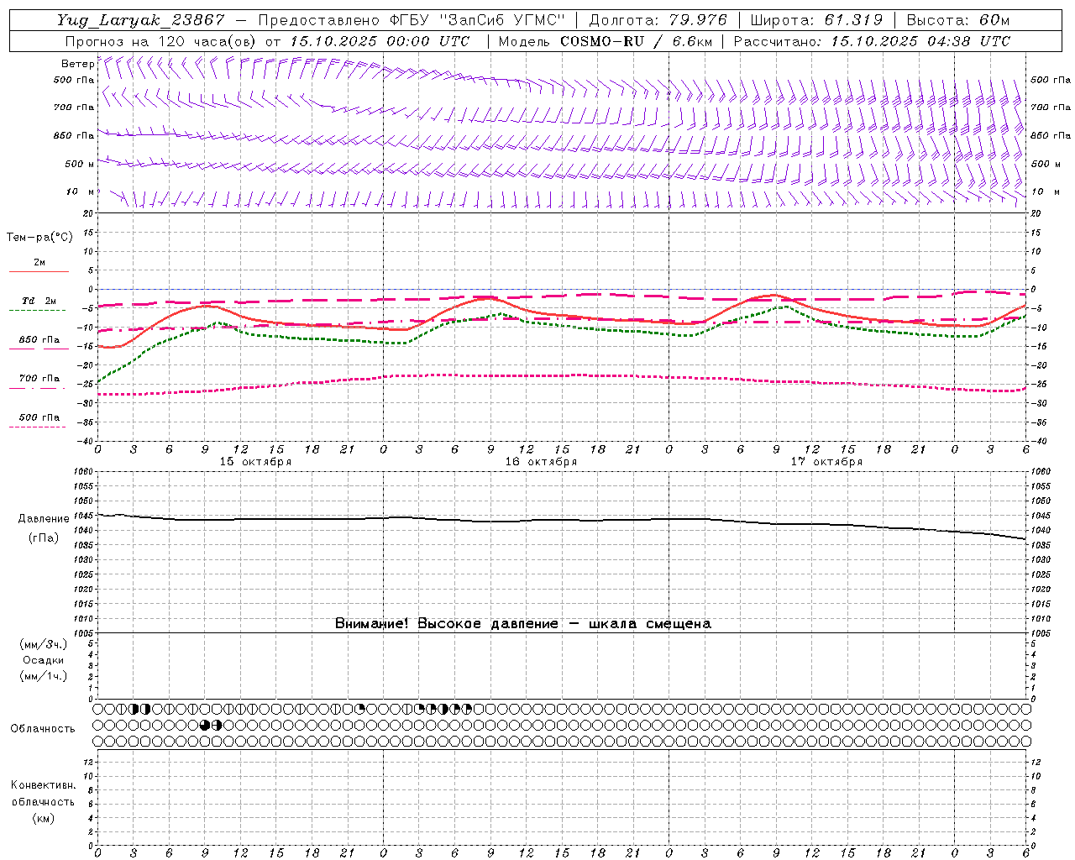The height and width of the screenshot is (860, 1075).
Task: Click the forecast start 15.10.2025 00:00 UTC
Action: 380,41
